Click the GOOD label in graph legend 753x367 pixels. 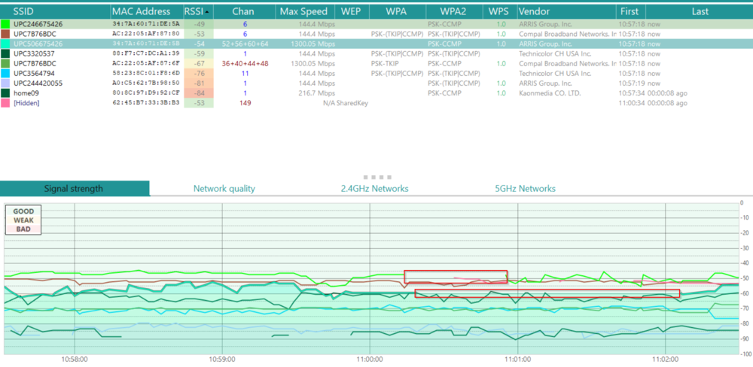23,211
